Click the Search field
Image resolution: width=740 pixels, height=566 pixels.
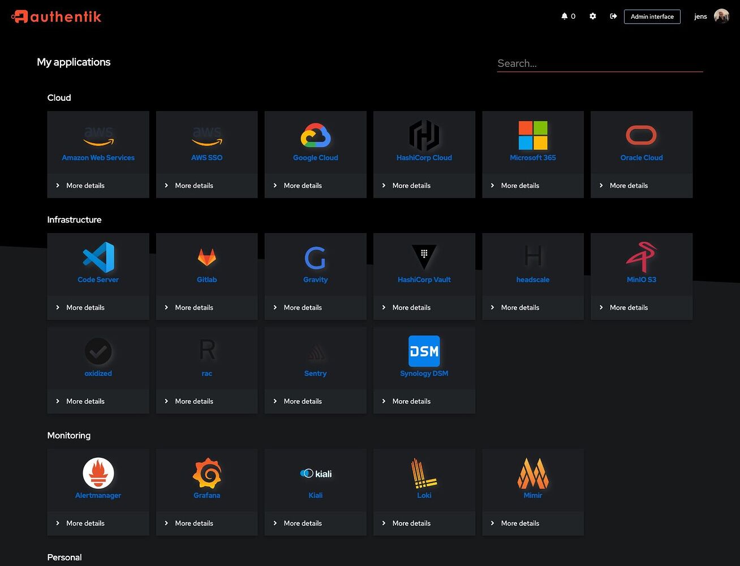[600, 63]
